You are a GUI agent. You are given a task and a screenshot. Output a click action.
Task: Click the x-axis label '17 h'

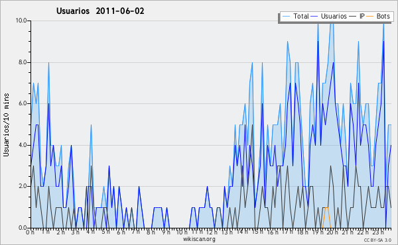[x=287, y=232]
